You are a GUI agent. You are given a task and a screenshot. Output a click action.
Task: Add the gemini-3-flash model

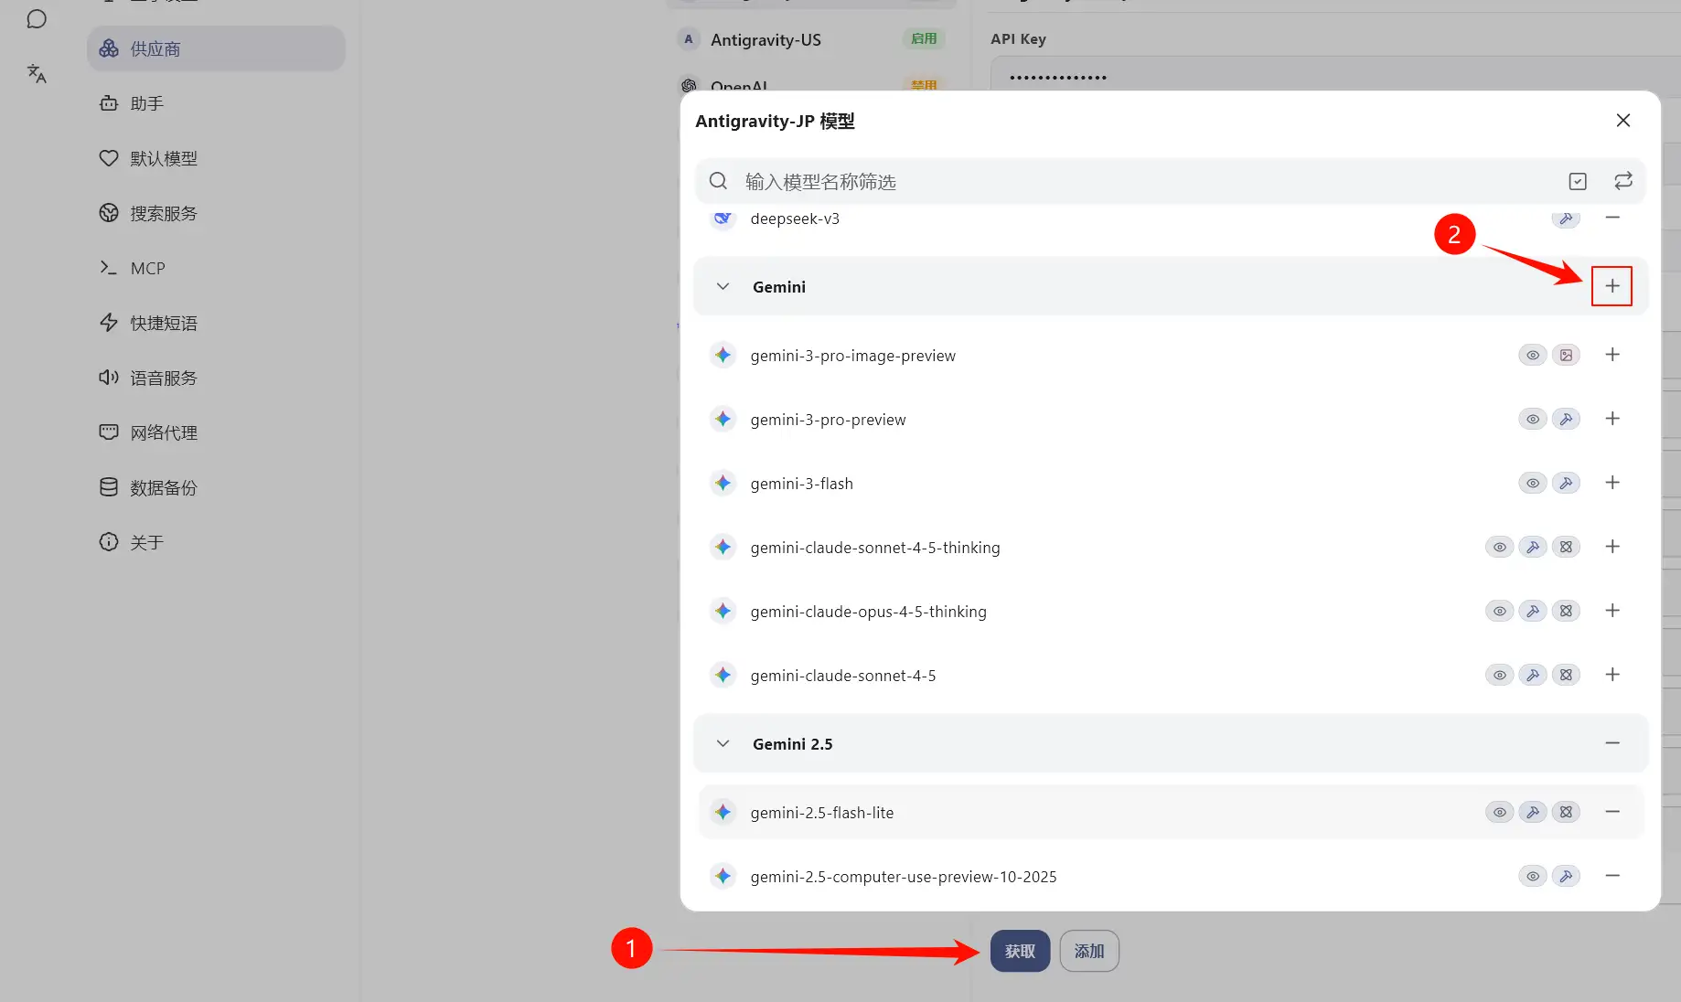pyautogui.click(x=1611, y=483)
